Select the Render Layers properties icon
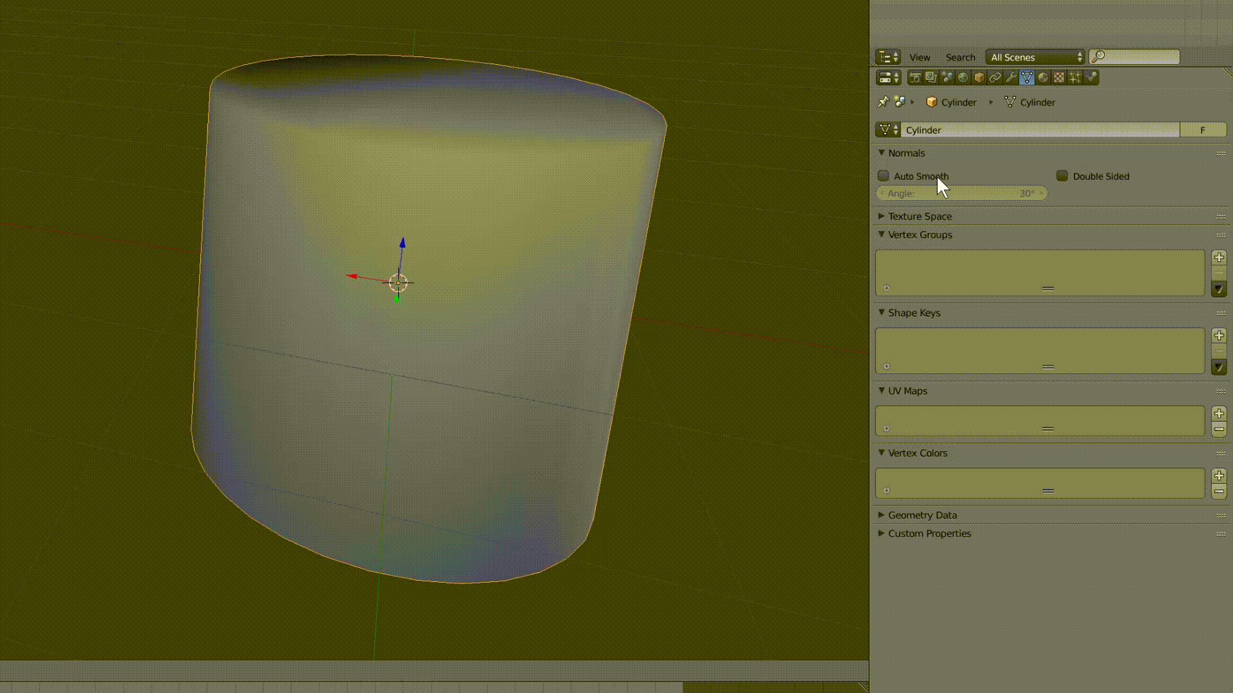Viewport: 1233px width, 693px height. click(931, 77)
